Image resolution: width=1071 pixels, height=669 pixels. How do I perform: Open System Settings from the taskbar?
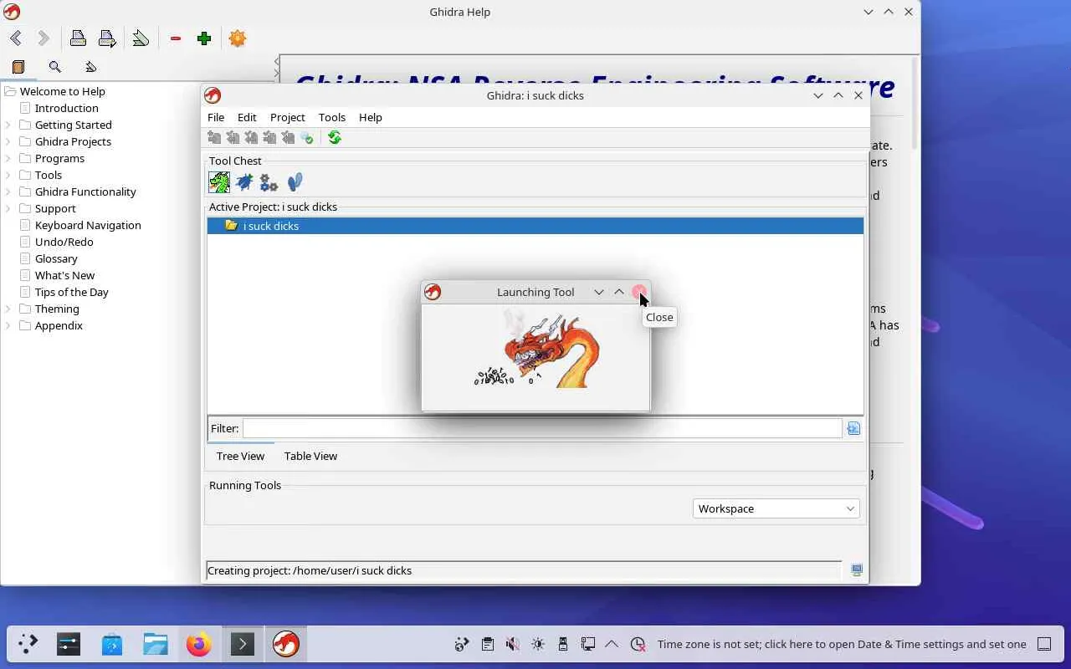coord(69,644)
